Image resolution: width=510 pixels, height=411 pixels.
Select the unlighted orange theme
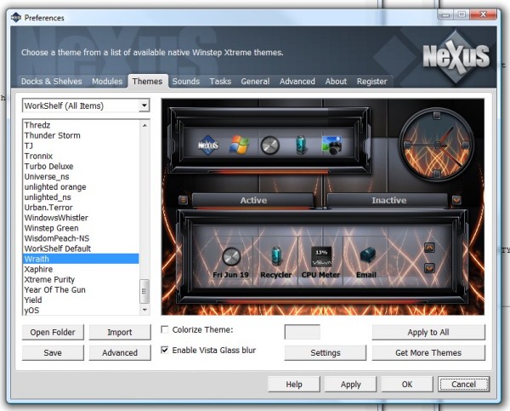tap(81, 187)
